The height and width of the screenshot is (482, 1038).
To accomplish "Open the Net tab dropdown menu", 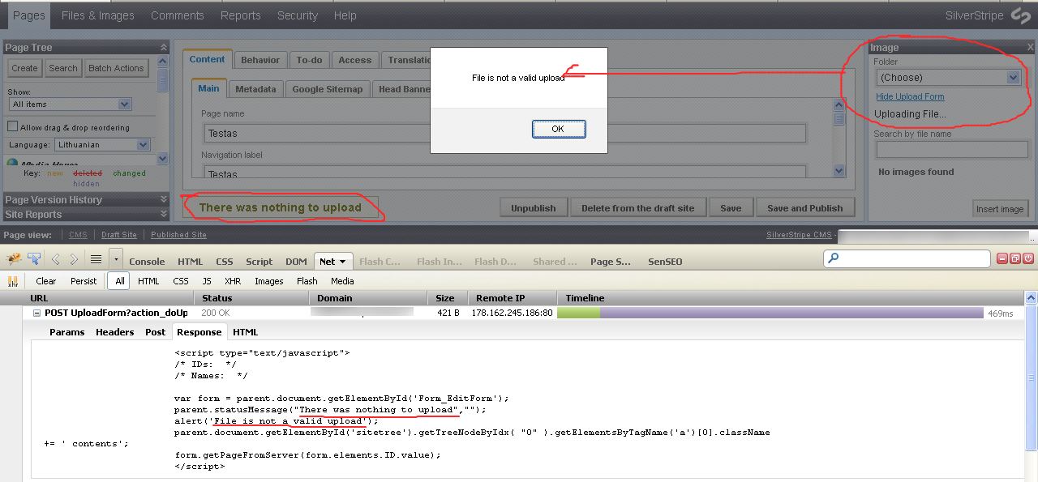I will (x=342, y=262).
